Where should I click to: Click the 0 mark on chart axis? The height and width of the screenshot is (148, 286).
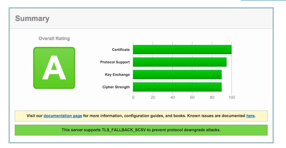click(133, 97)
